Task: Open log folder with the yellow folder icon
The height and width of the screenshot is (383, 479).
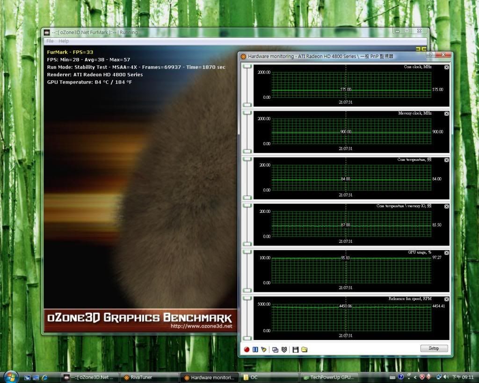Action: tap(304, 349)
